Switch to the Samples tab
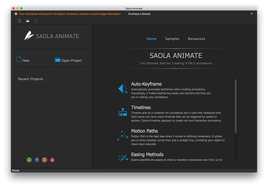 [172, 39]
